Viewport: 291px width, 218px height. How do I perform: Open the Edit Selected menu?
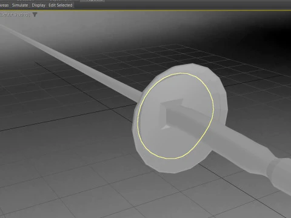pos(61,5)
